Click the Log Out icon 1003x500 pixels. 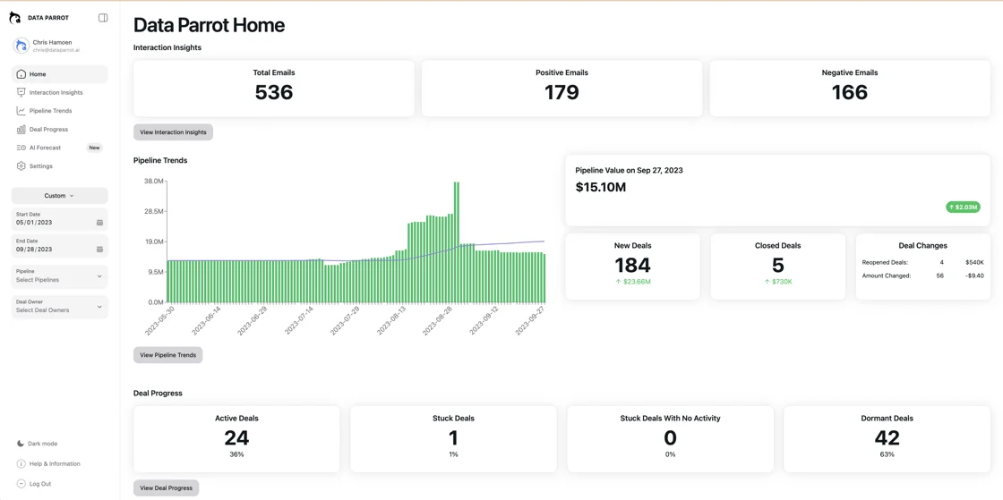21,484
